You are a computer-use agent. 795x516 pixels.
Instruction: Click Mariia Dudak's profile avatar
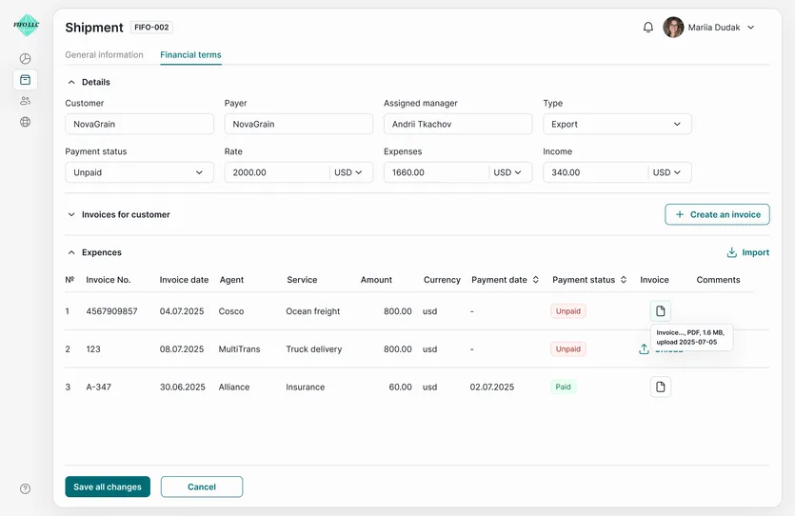click(x=673, y=28)
